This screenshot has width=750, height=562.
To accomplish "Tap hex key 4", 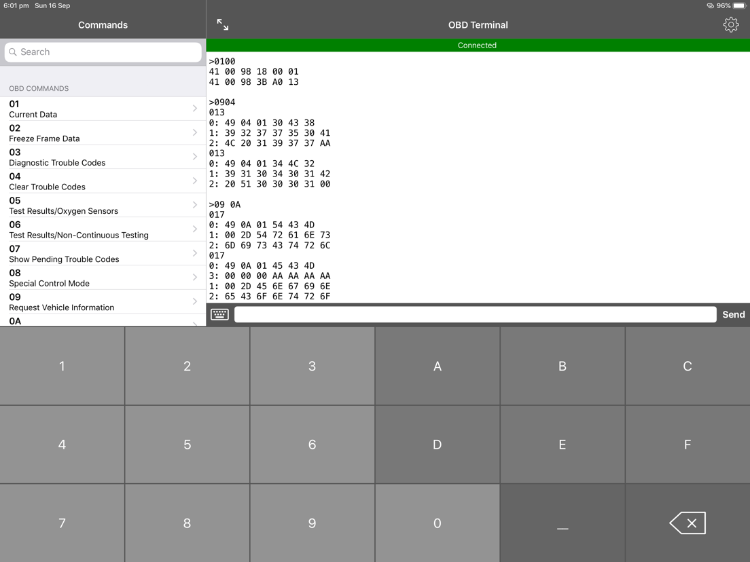I will (62, 445).
